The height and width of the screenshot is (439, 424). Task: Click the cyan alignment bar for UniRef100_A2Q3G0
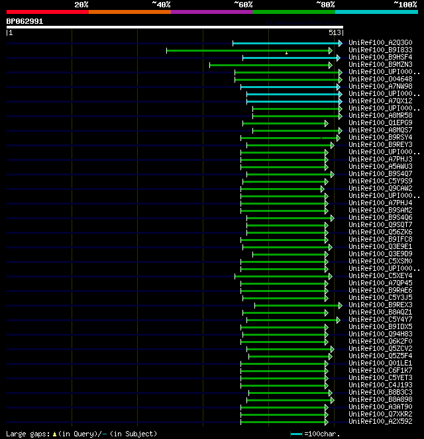click(x=288, y=44)
